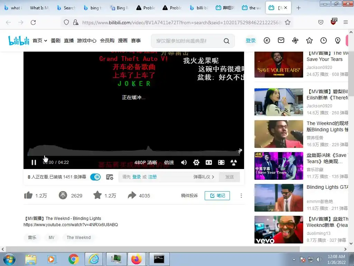Open the 大会员 membership icon in header
The image size is (354, 266).
tap(267, 41)
